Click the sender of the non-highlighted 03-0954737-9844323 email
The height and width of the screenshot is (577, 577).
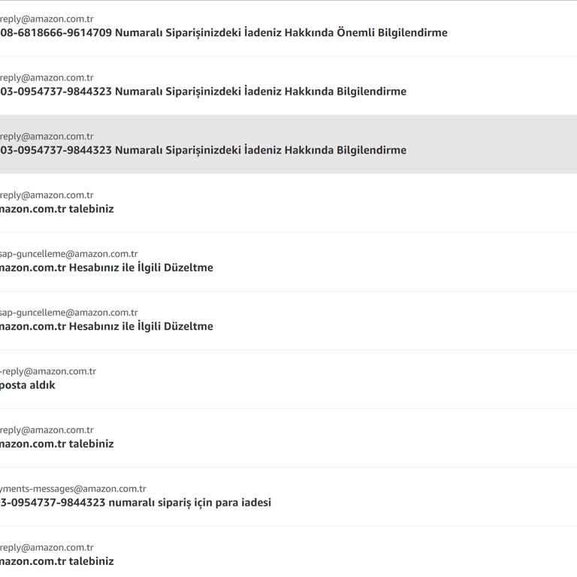click(x=47, y=77)
